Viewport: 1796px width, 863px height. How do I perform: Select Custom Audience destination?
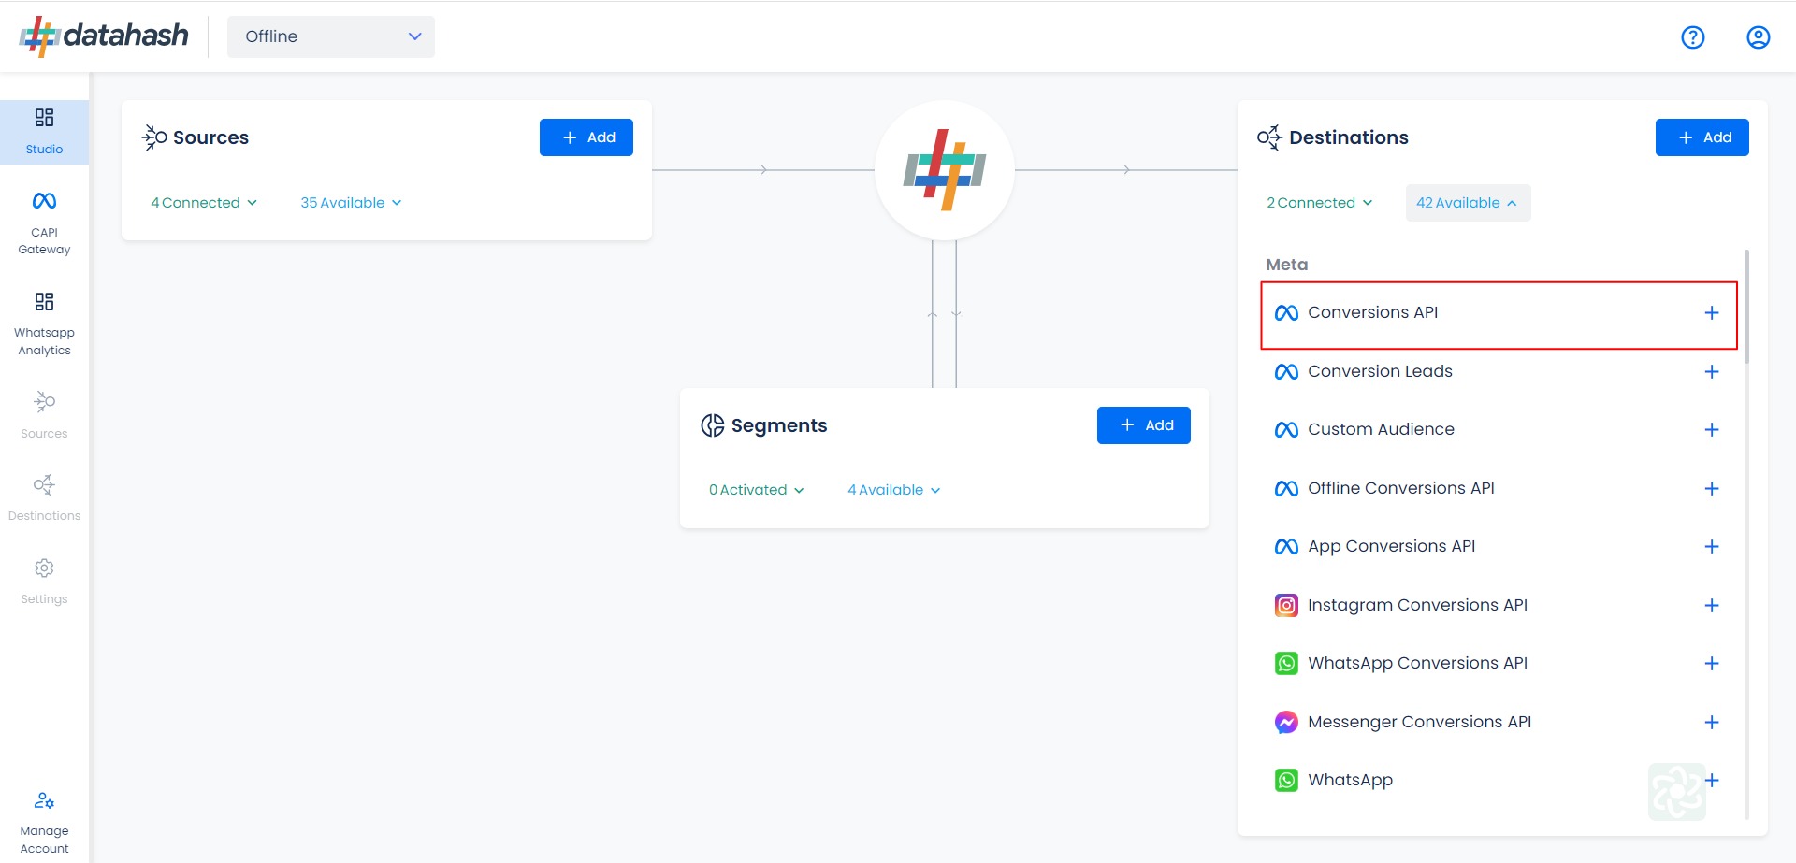tap(1499, 430)
